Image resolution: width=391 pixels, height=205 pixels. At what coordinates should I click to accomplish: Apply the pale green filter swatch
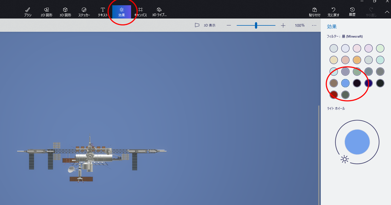[380, 48]
